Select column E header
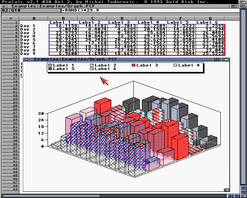The image size is (247, 198). (x=151, y=19)
